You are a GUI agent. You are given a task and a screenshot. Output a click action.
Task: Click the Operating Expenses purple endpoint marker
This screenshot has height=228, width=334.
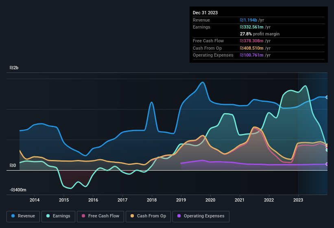click(x=327, y=164)
